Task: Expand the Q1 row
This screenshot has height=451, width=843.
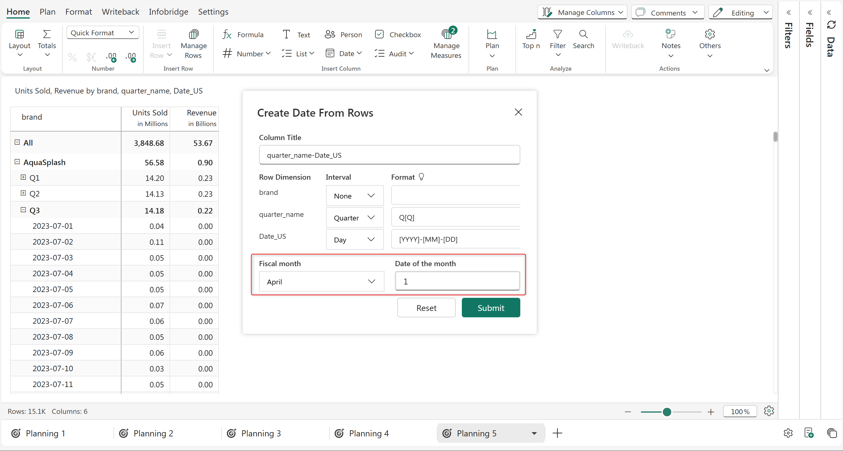Action: pyautogui.click(x=23, y=178)
